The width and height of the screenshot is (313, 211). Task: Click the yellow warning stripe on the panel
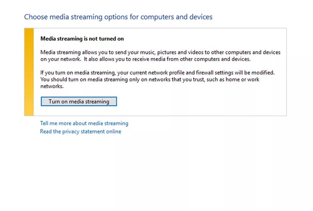coord(29,72)
